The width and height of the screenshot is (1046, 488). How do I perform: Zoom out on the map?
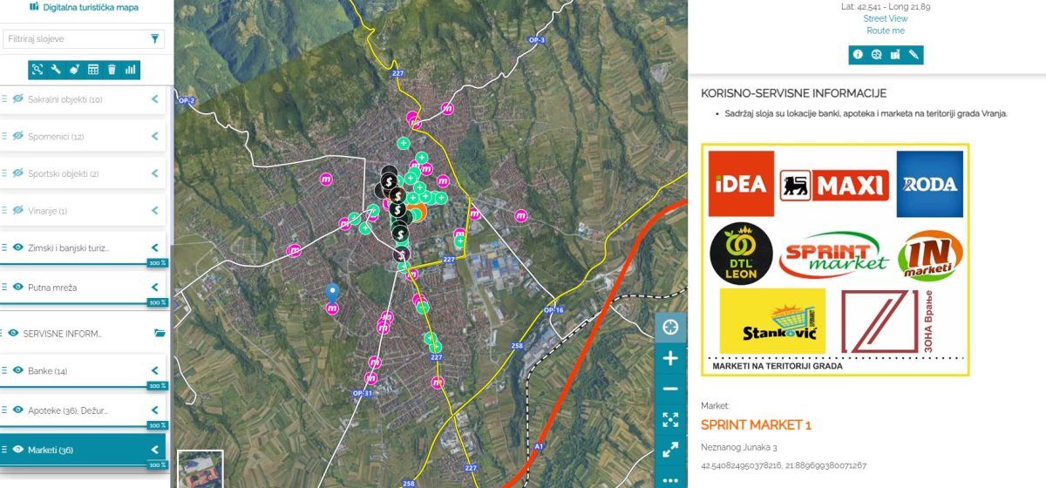670,390
